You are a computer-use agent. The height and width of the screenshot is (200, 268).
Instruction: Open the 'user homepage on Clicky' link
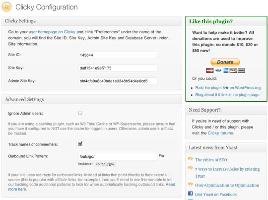pos(52,32)
